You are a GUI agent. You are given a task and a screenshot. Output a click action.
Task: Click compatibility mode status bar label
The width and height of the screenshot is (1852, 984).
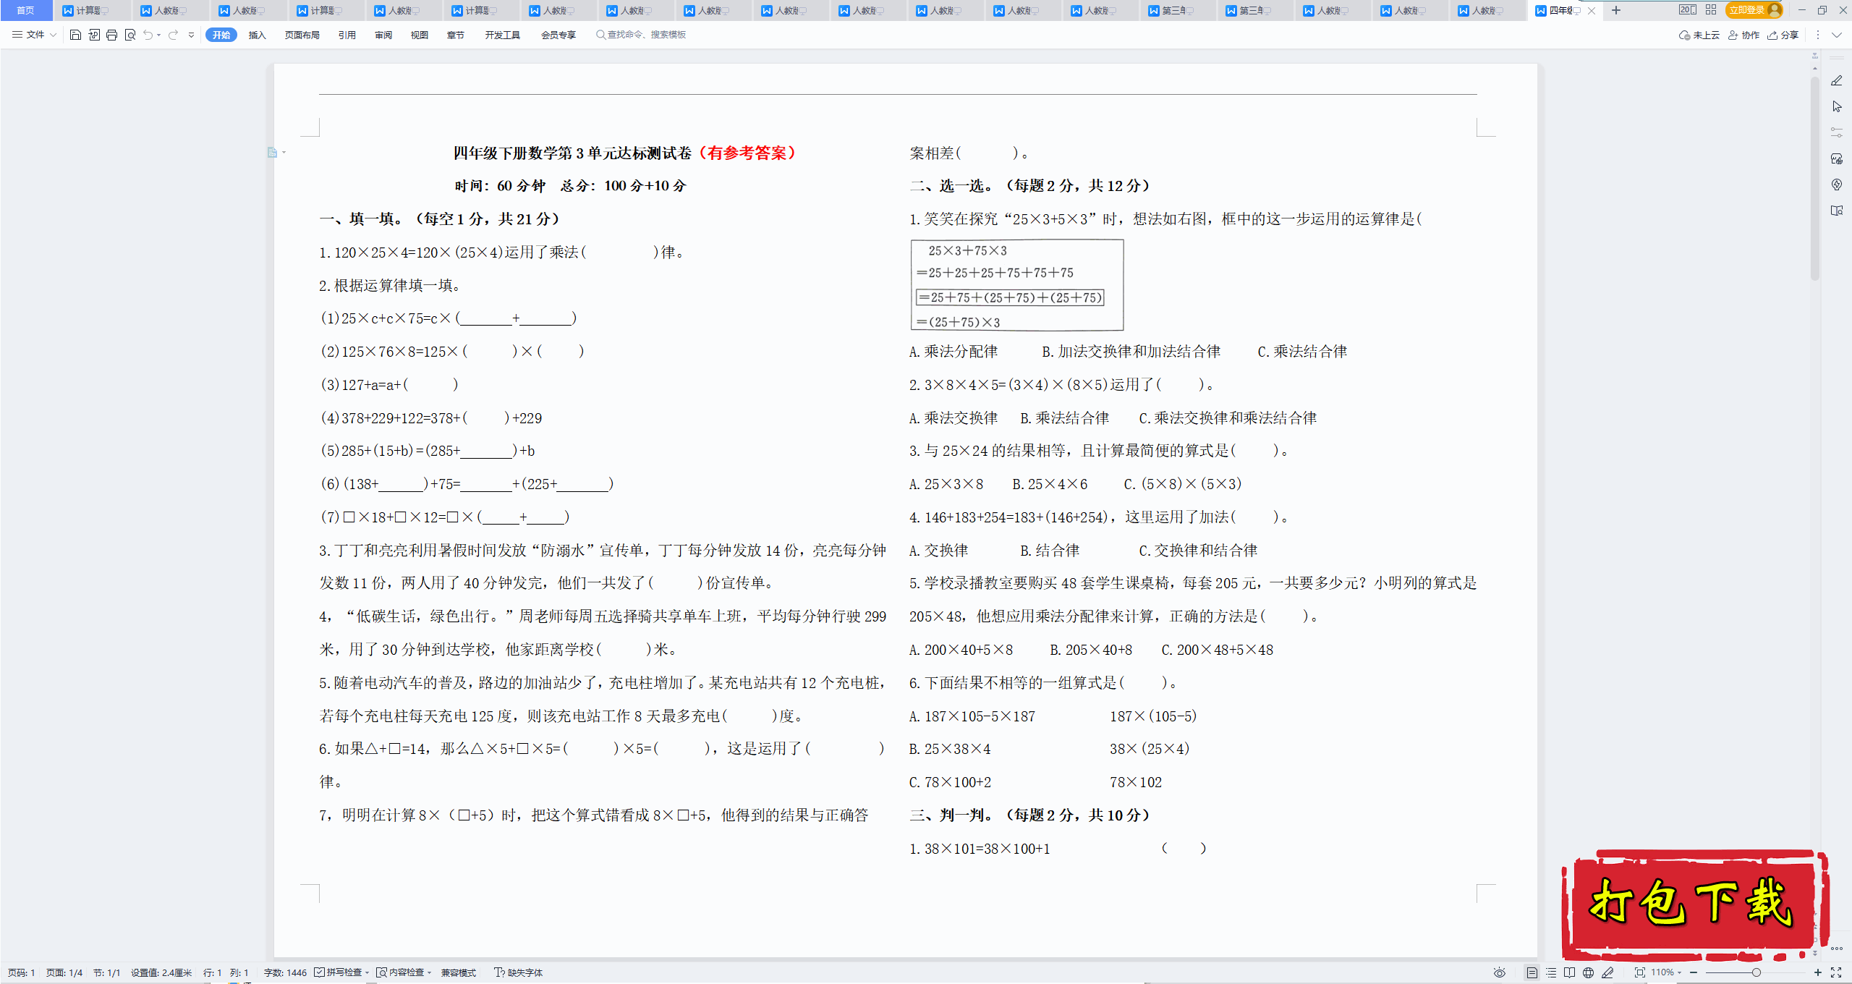[459, 972]
